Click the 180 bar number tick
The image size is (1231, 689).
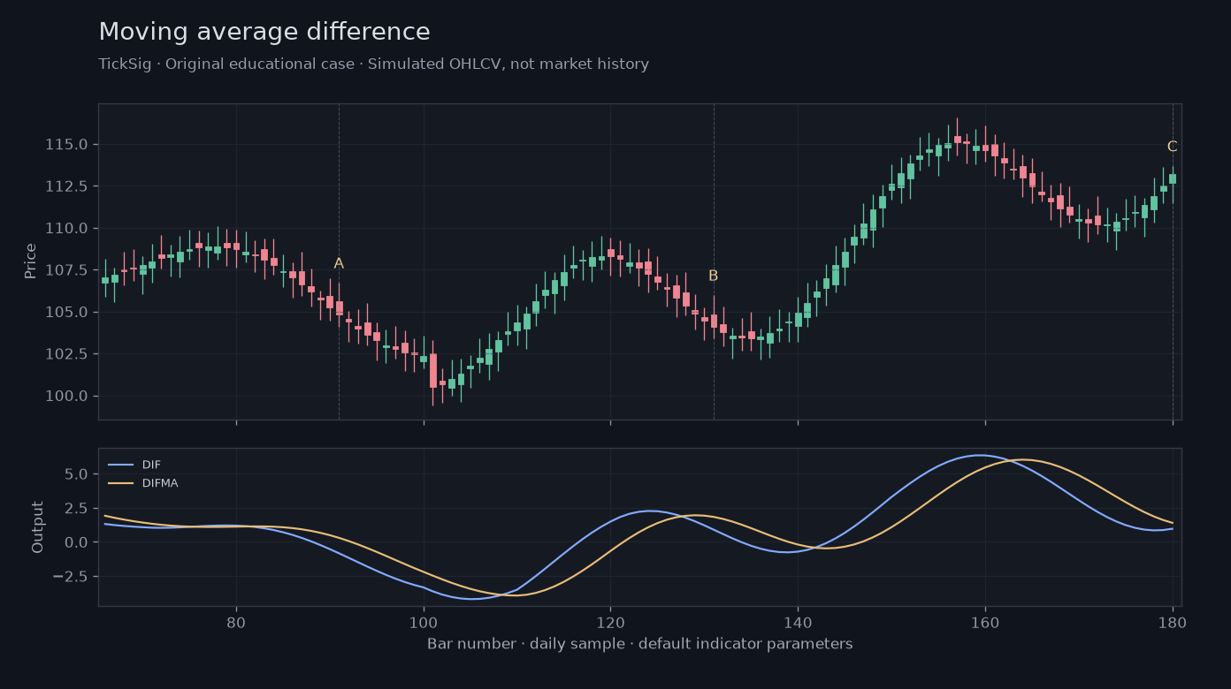[1173, 621]
